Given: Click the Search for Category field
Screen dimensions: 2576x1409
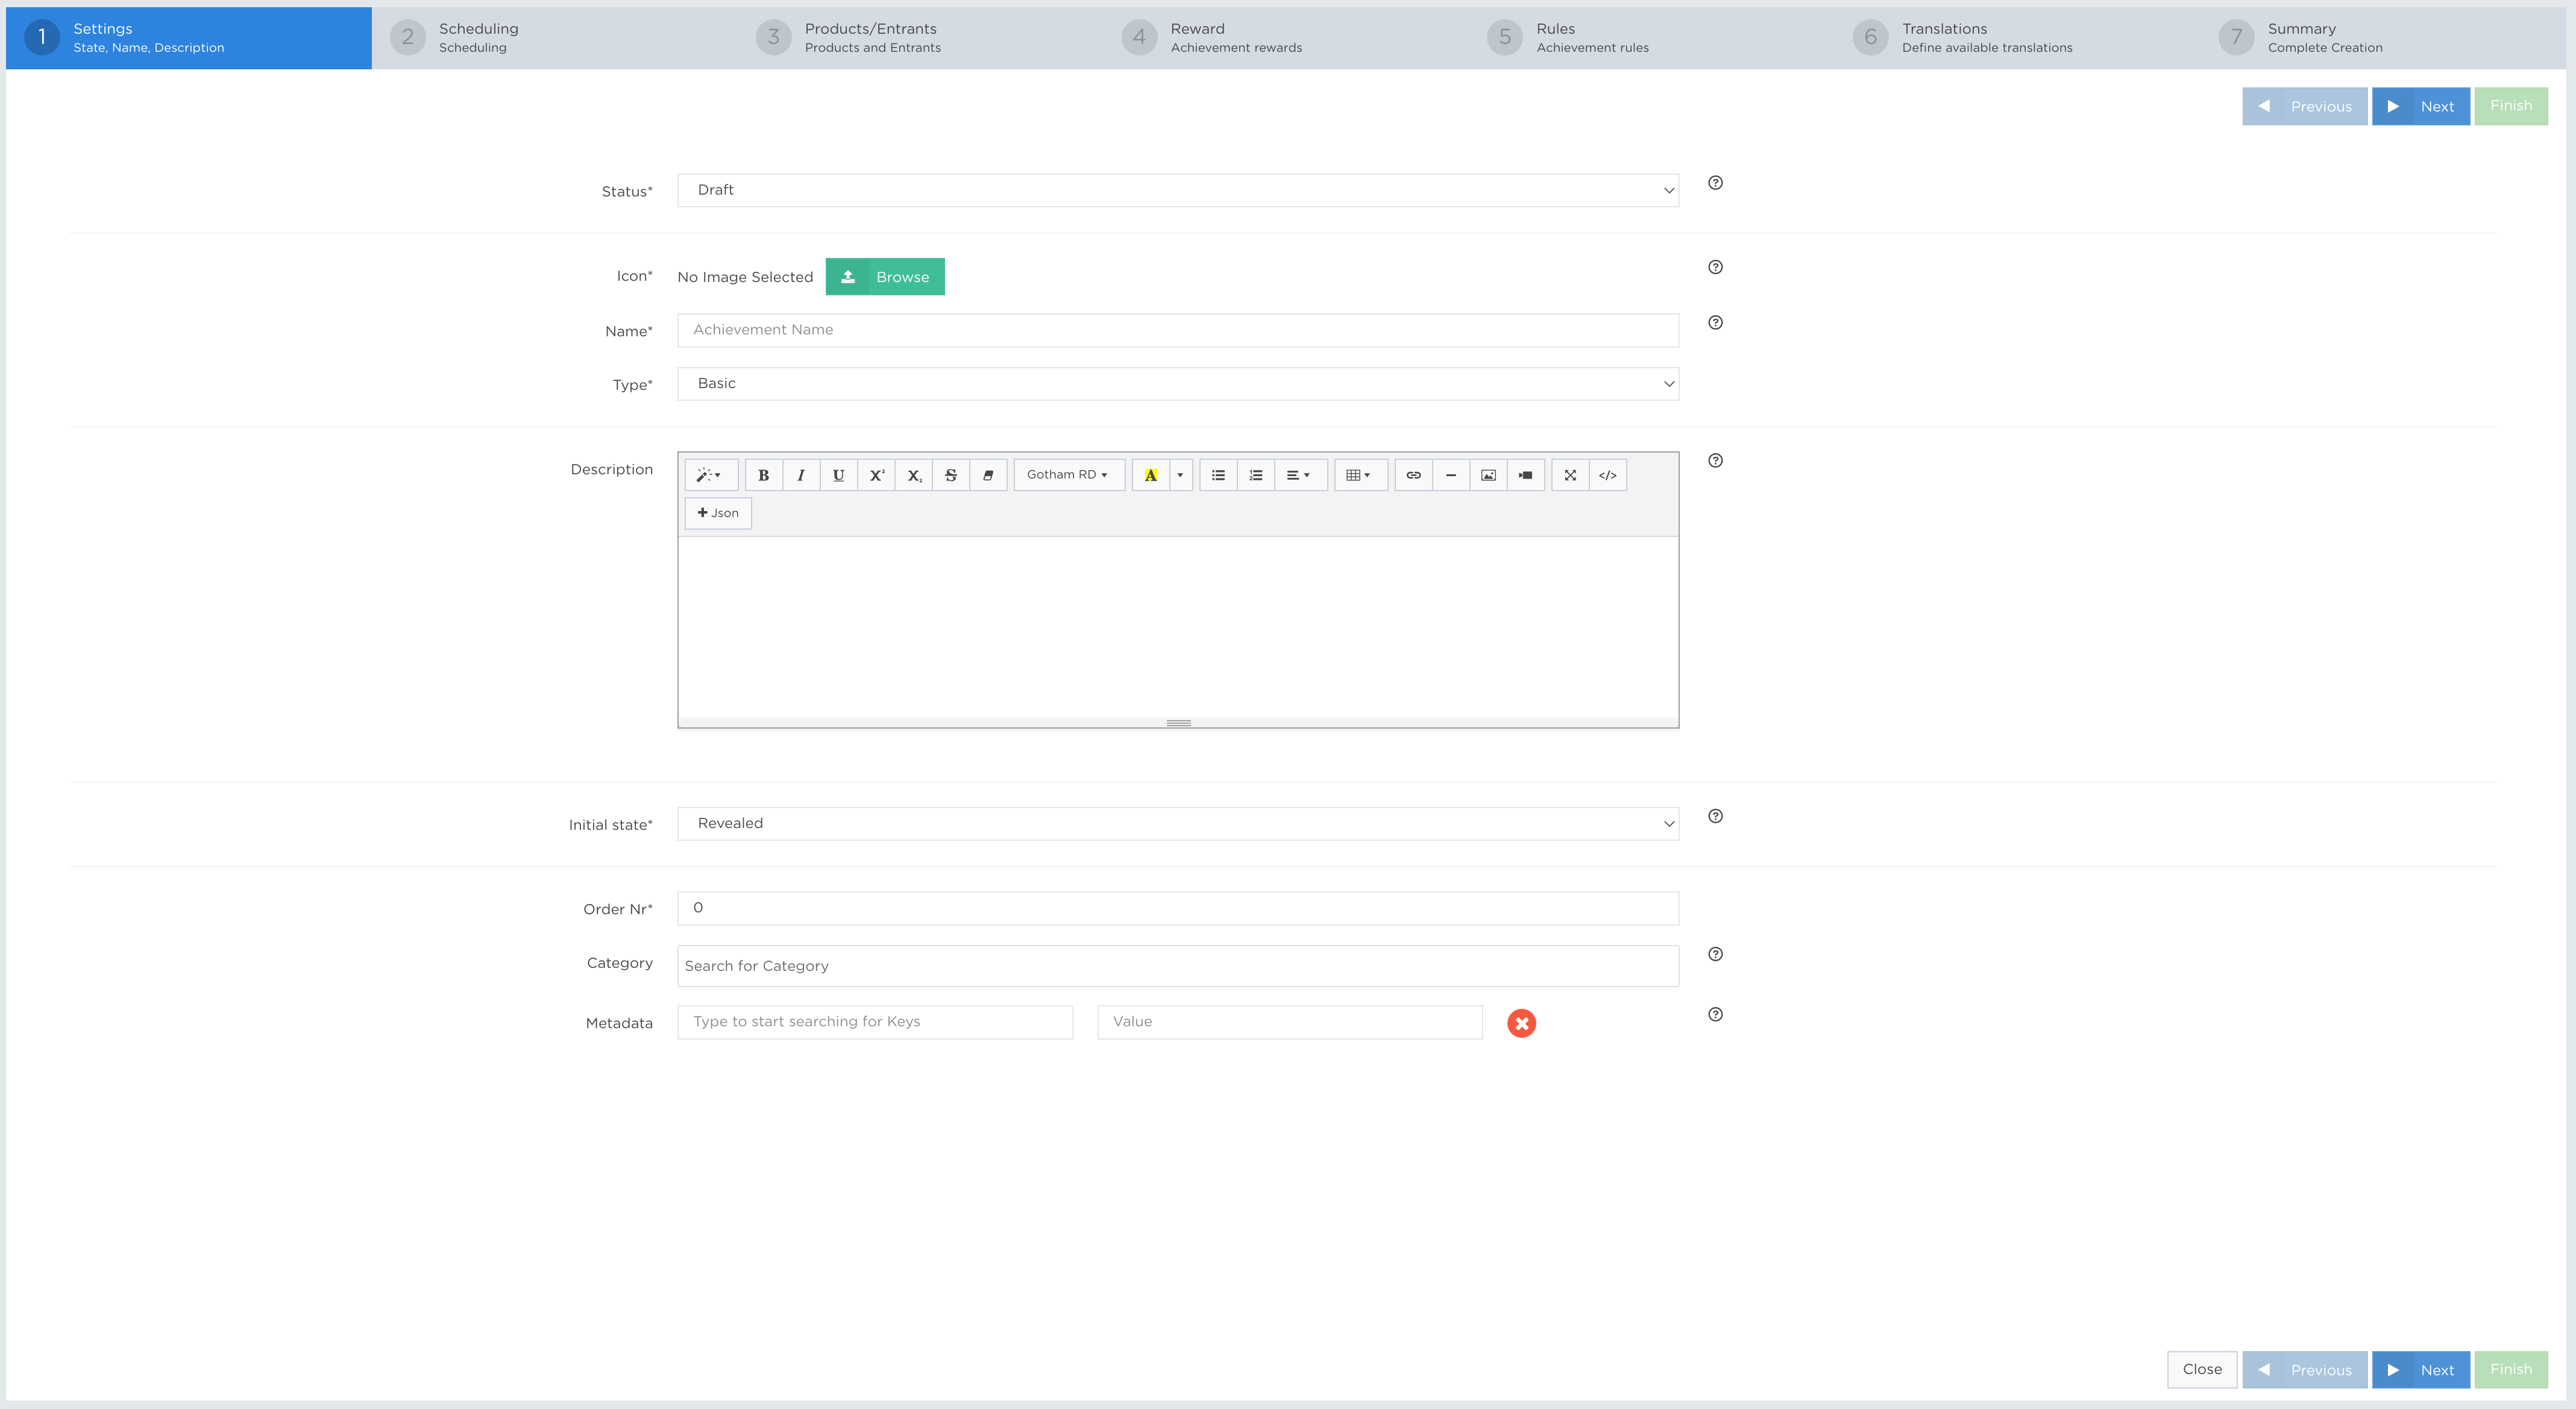Looking at the screenshot, I should (x=1178, y=966).
